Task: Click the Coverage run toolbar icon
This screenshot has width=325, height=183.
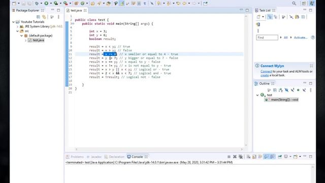Action: [x=56, y=4]
